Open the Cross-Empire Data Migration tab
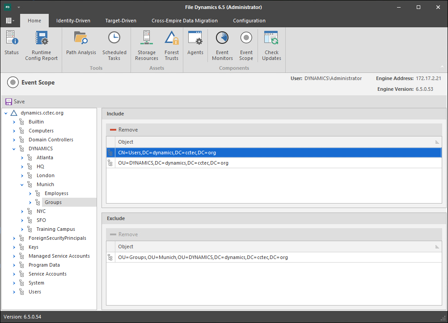The height and width of the screenshot is (323, 448). pyautogui.click(x=184, y=21)
